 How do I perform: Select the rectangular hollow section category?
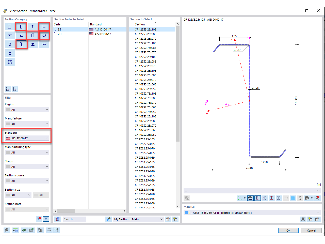click(x=32, y=35)
